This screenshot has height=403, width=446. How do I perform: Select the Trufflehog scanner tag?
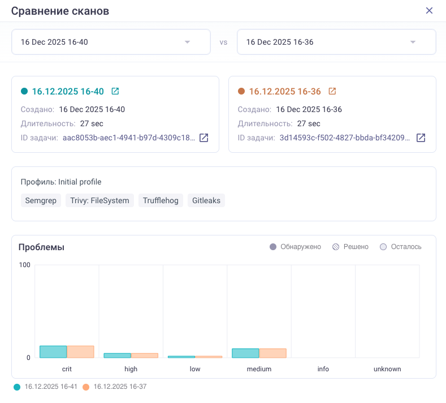click(161, 200)
